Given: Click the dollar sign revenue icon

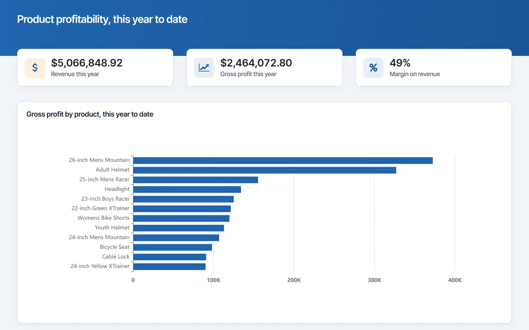Looking at the screenshot, I should [35, 68].
